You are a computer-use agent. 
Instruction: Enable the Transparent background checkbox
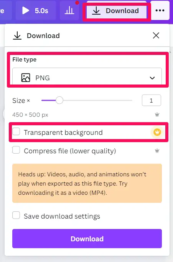click(16, 131)
